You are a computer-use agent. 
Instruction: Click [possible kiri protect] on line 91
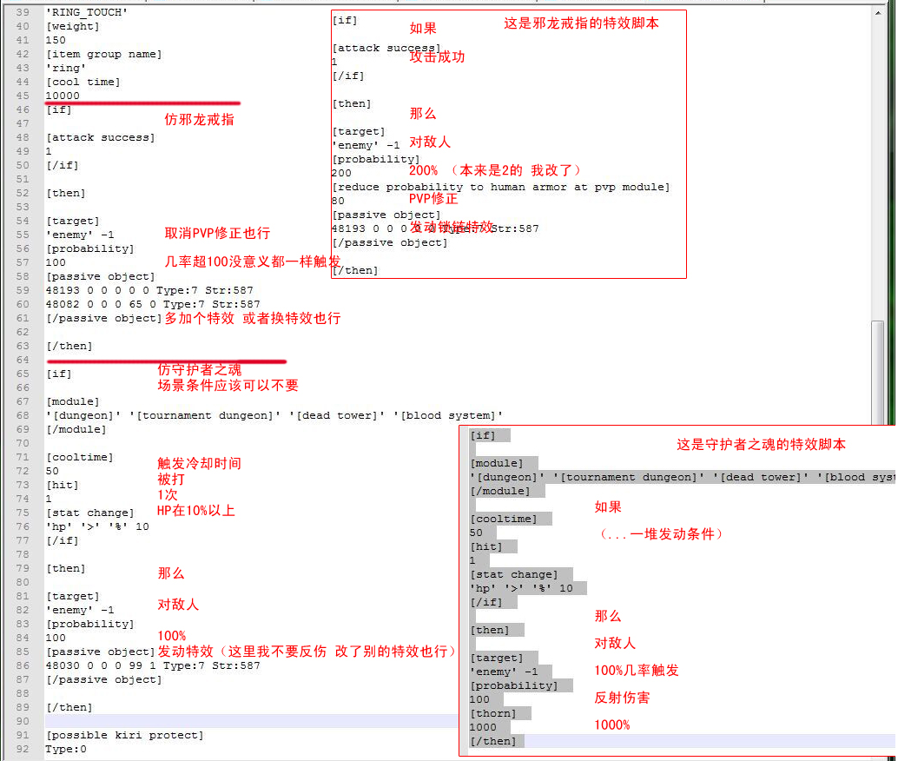tap(124, 735)
